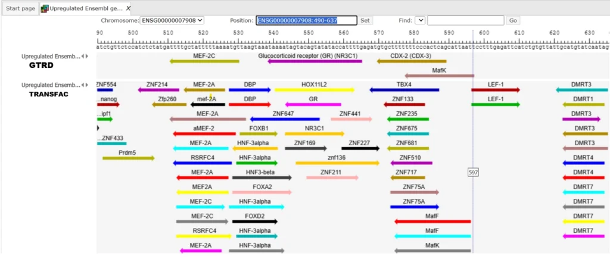Click the left arrow beside the GTRD track
This screenshot has width=610, height=259.
(83, 57)
